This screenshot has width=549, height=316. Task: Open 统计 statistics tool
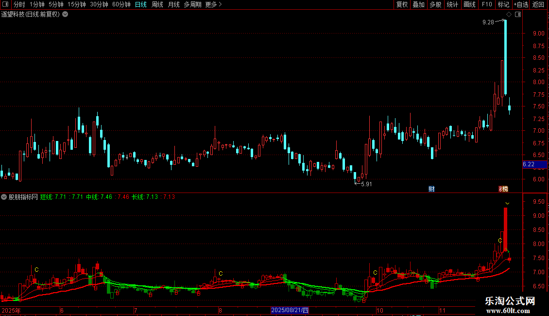click(452, 4)
